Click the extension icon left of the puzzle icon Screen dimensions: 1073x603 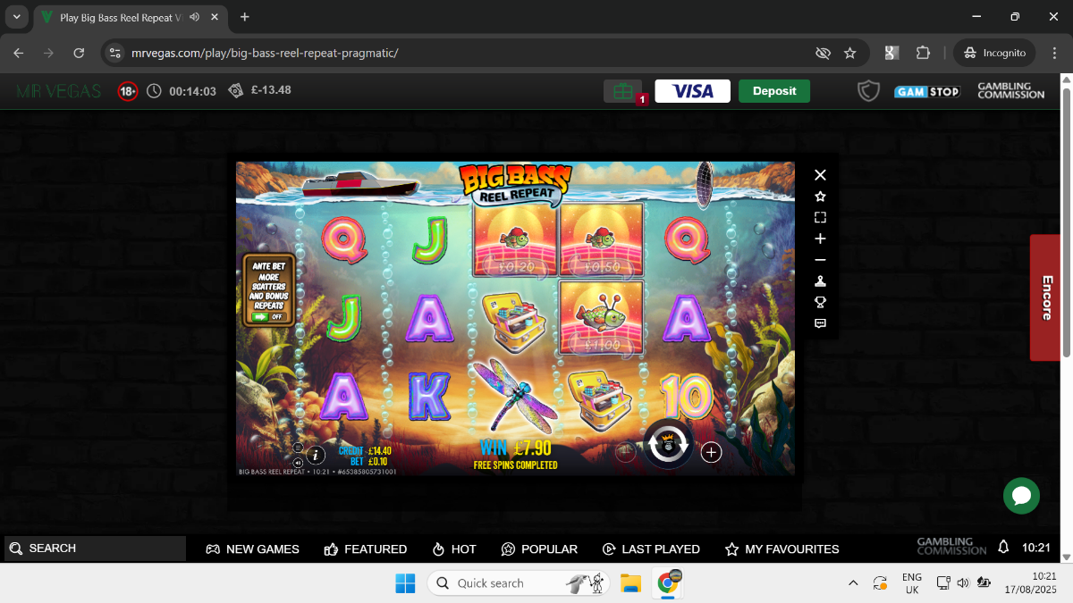click(x=891, y=53)
